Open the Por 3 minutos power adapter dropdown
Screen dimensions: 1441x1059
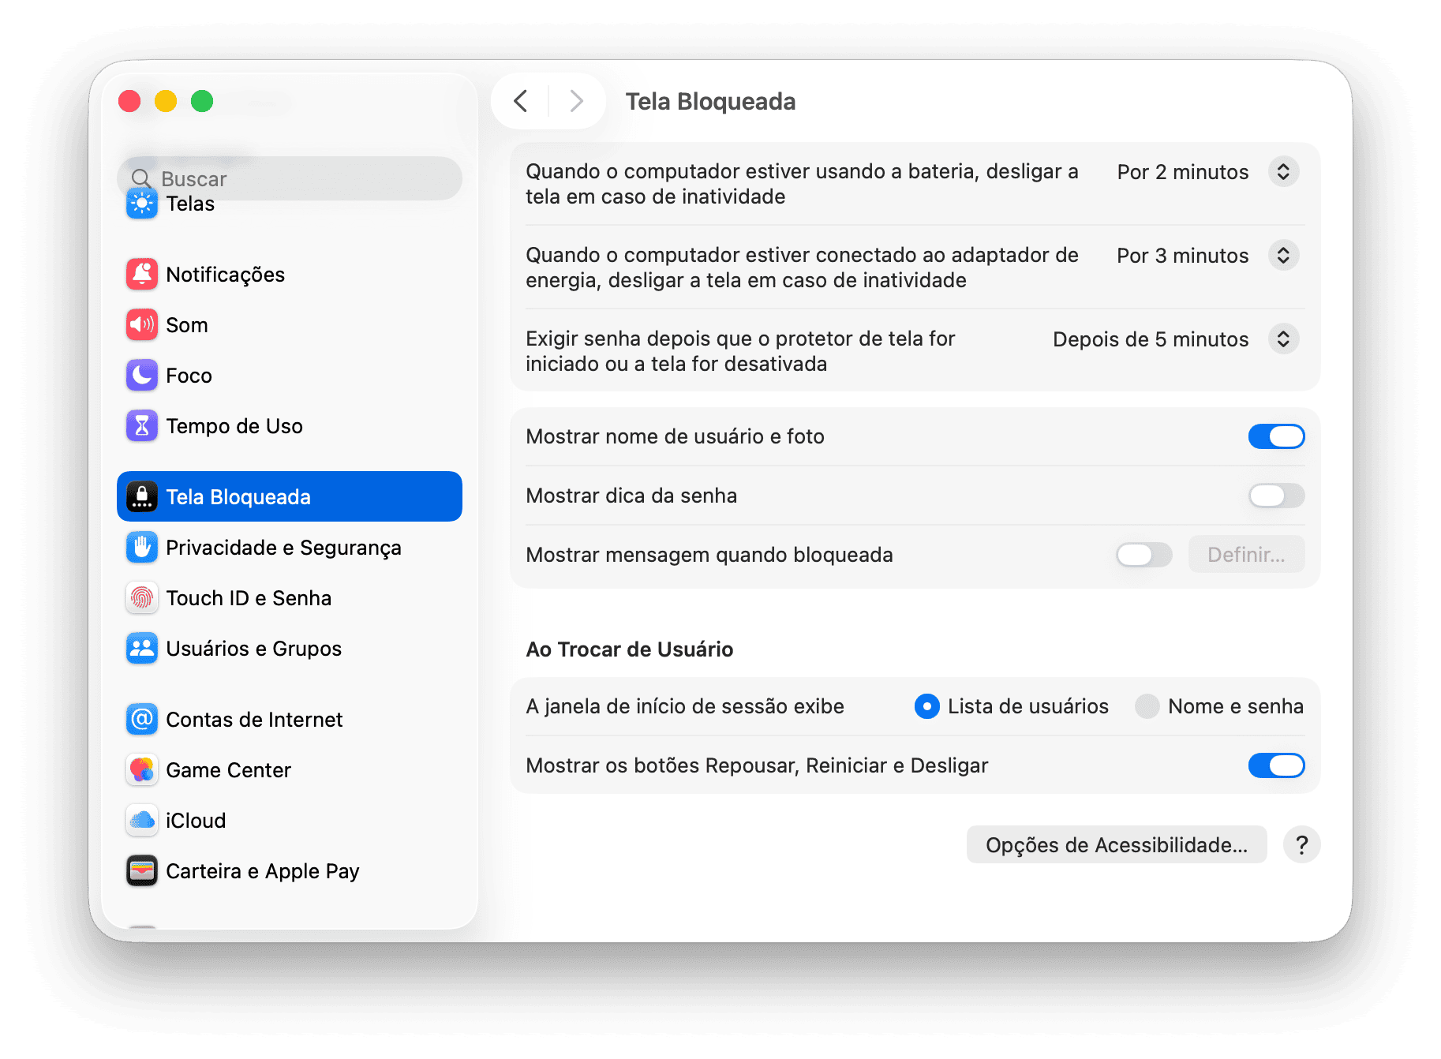click(x=1207, y=255)
